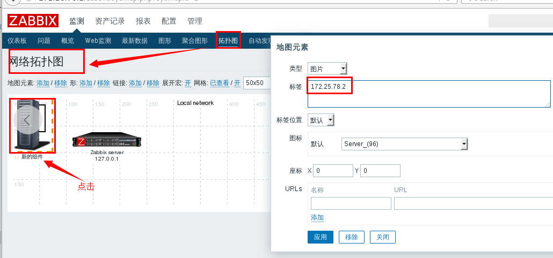Click the 移除 button in dialog
The height and width of the screenshot is (258, 553).
[x=352, y=237]
